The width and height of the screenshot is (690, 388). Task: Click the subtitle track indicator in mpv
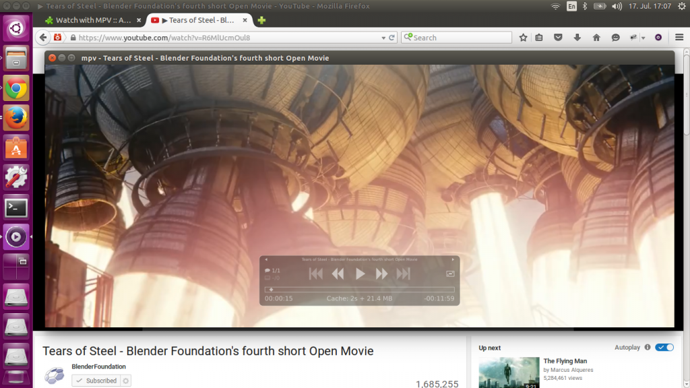(x=272, y=278)
